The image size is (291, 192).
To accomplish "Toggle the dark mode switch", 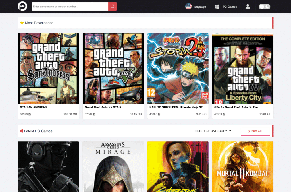I will coord(265,7).
